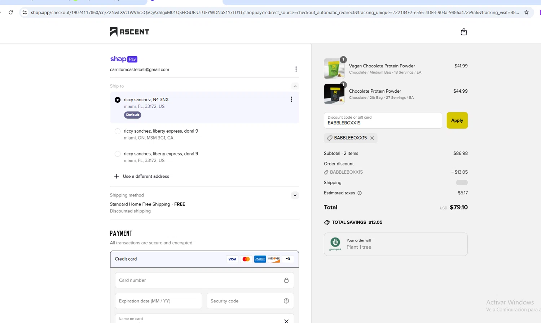The width and height of the screenshot is (541, 323).
Task: Select riccy sanches FL 33172 address
Action: (118, 154)
